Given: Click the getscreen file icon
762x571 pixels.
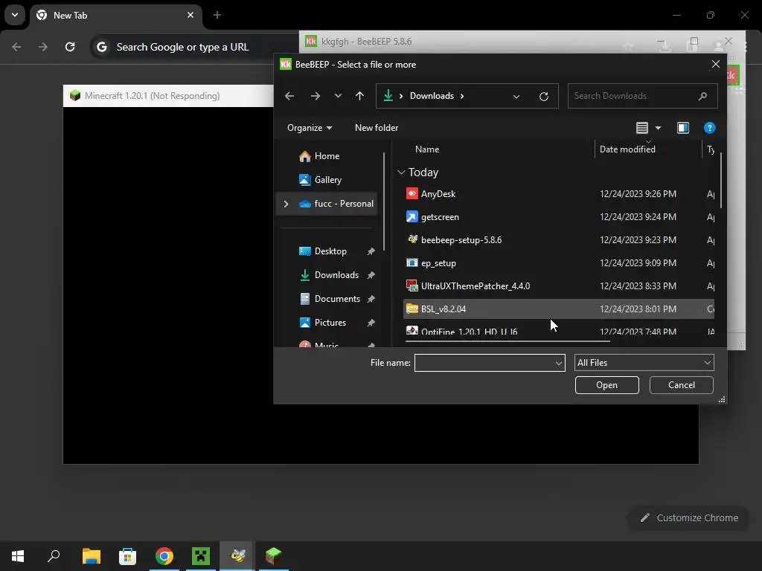Looking at the screenshot, I should [x=412, y=216].
